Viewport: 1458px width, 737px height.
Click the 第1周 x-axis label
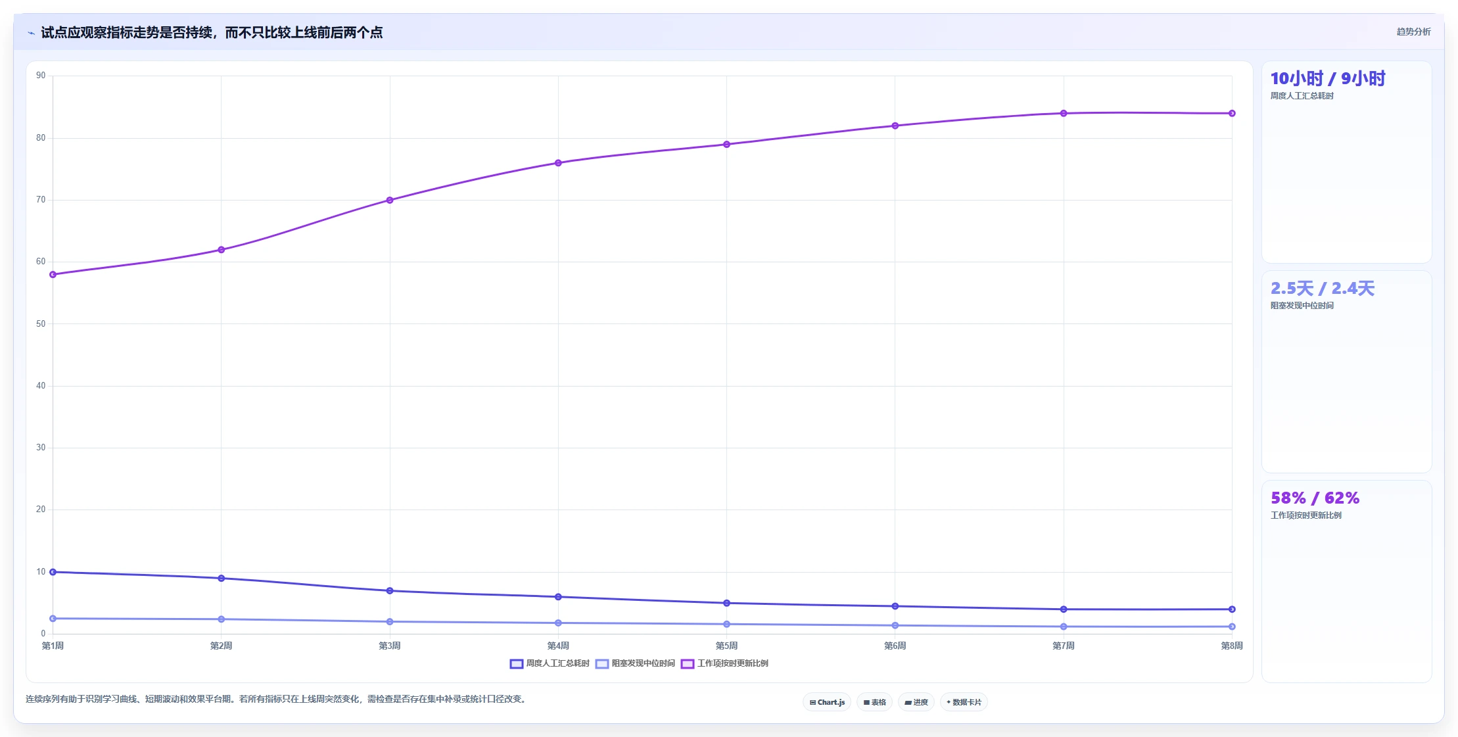pyautogui.click(x=53, y=646)
